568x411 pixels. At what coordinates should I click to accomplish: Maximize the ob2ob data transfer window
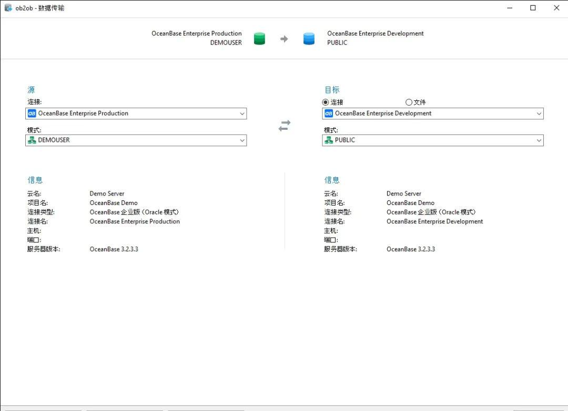coord(533,7)
